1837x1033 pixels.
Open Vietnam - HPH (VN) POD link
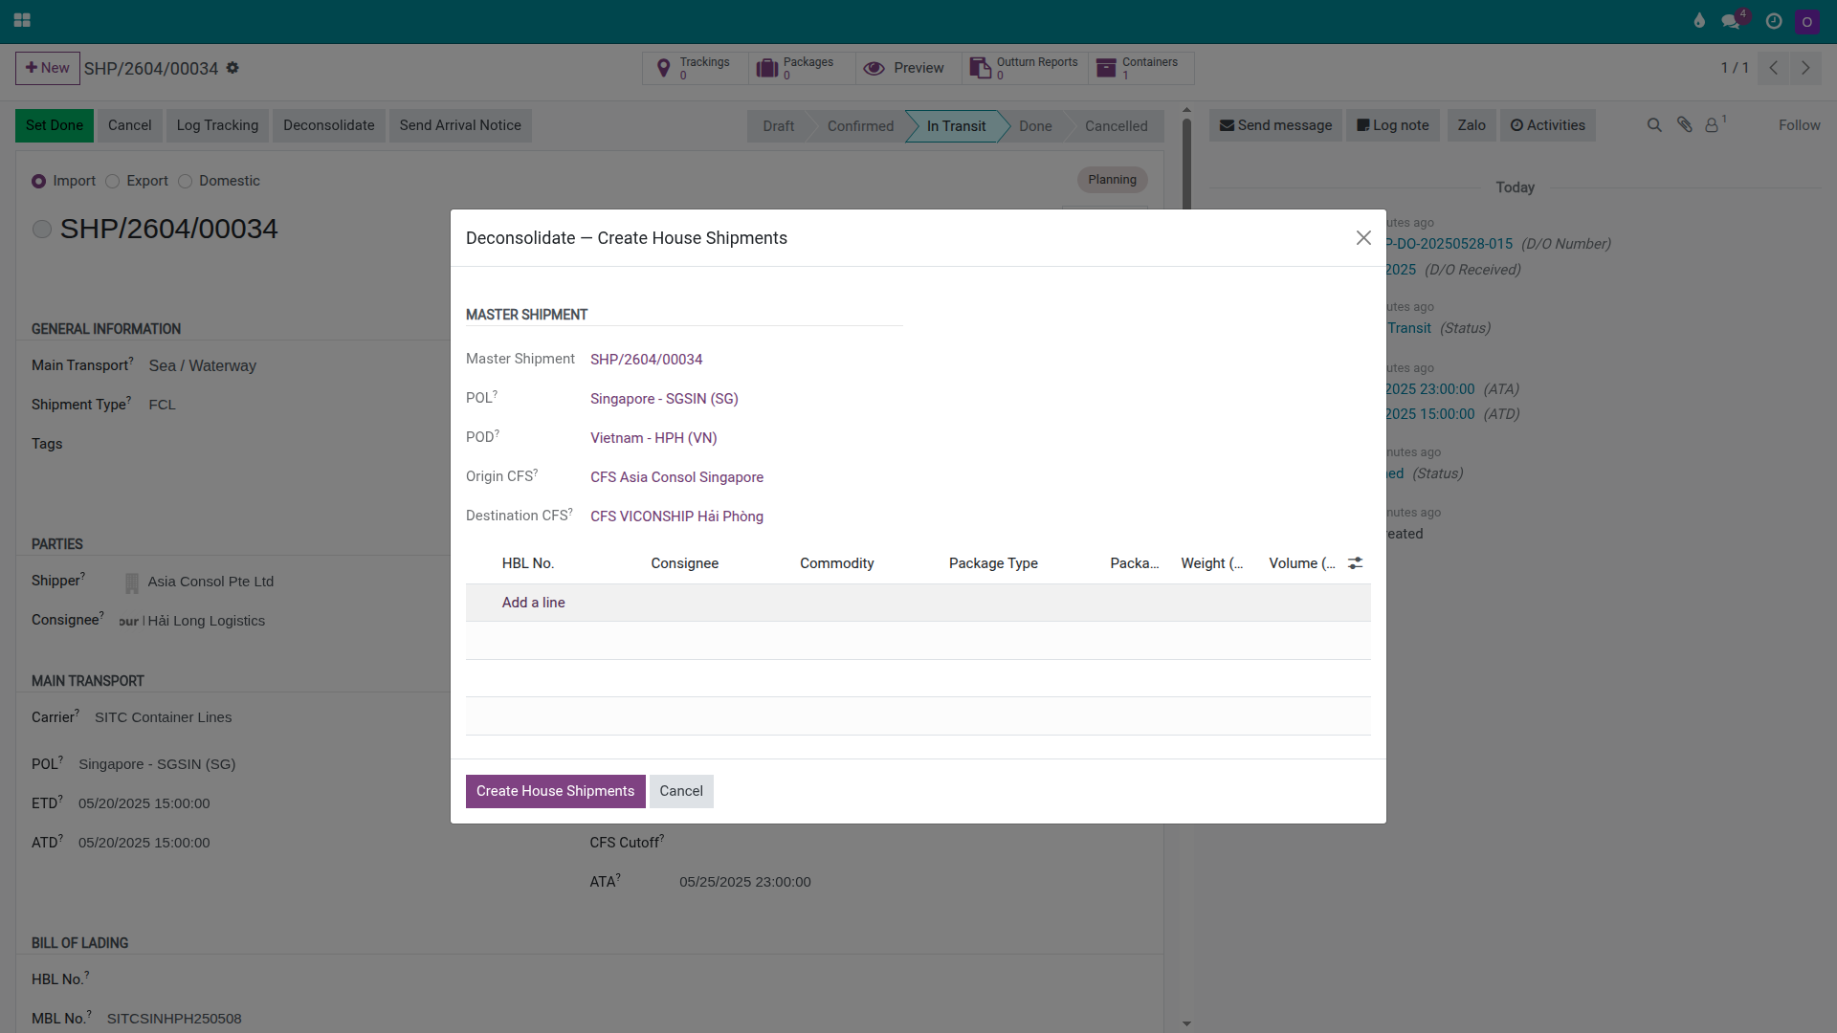tap(653, 438)
